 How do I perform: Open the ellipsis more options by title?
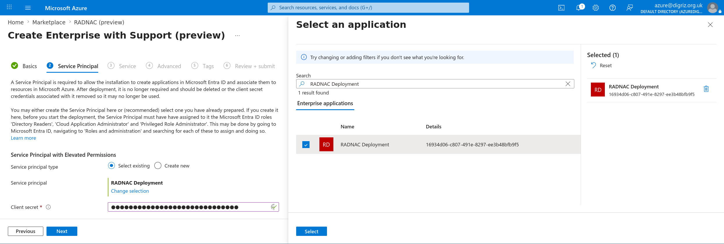[x=237, y=36]
